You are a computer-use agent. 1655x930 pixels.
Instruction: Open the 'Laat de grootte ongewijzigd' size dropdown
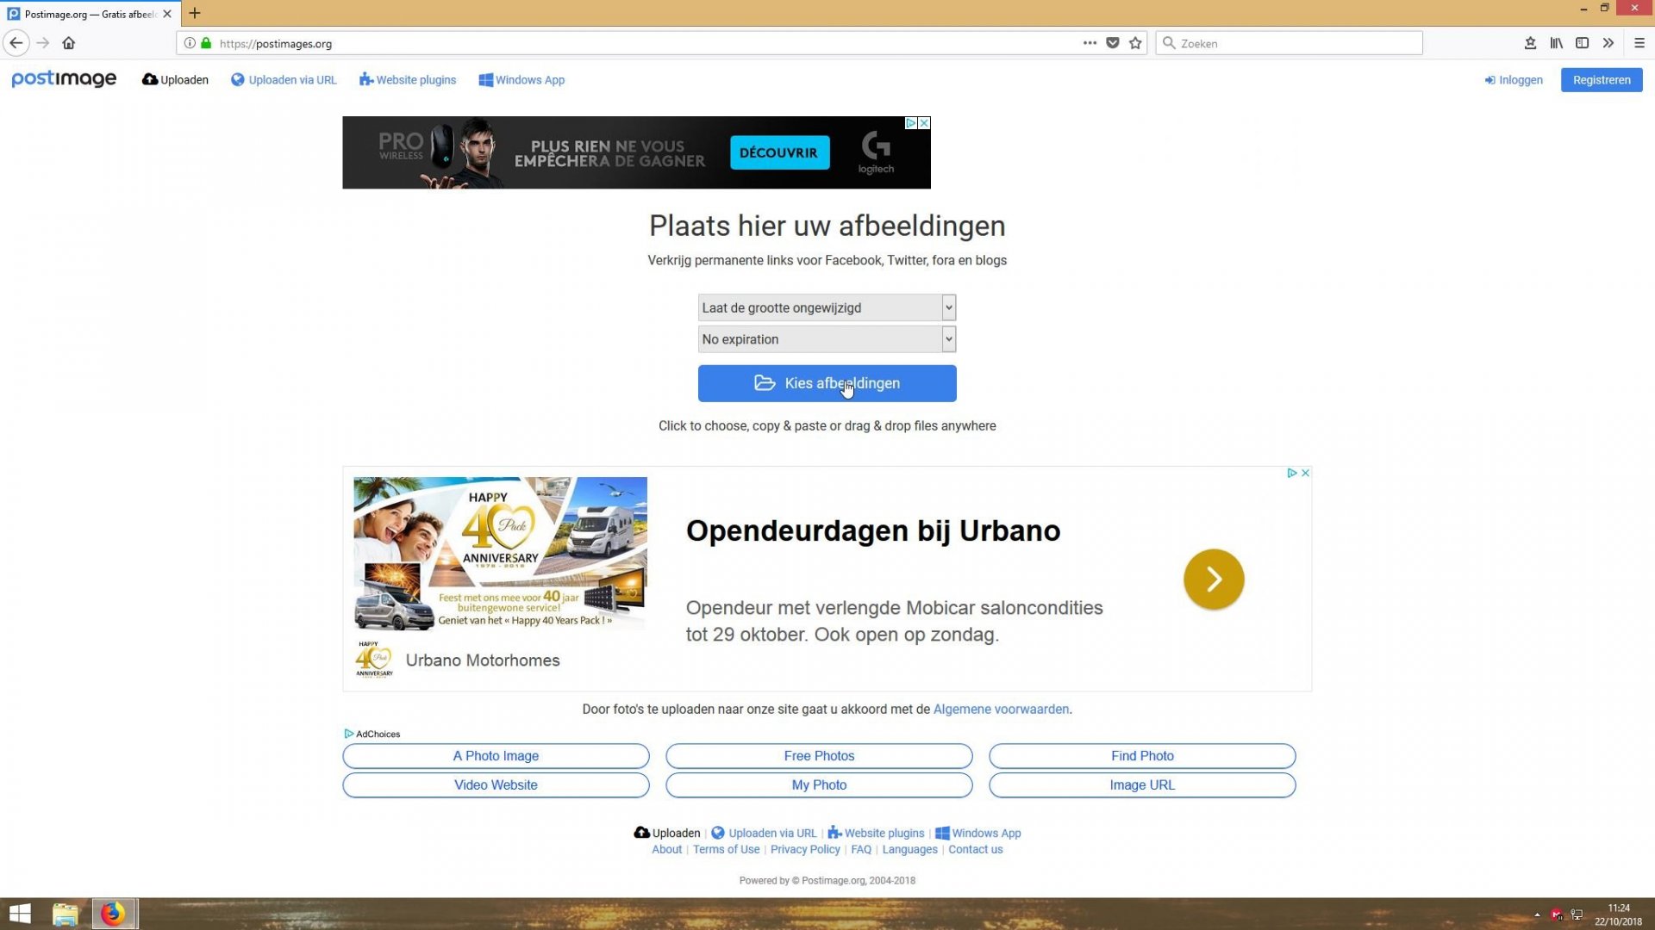point(826,307)
